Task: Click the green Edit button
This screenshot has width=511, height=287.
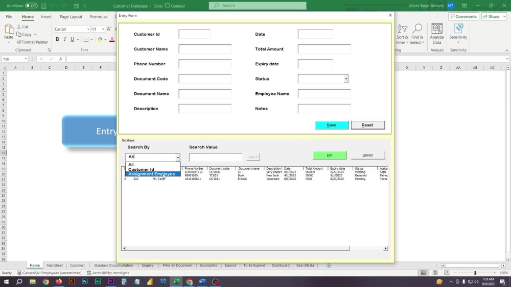Action: 330,155
